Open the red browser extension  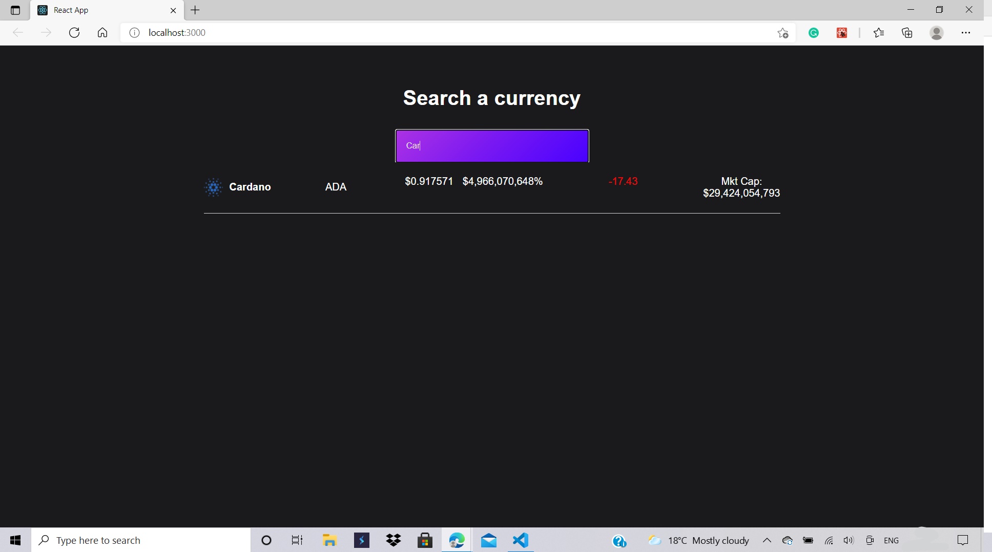842,32
